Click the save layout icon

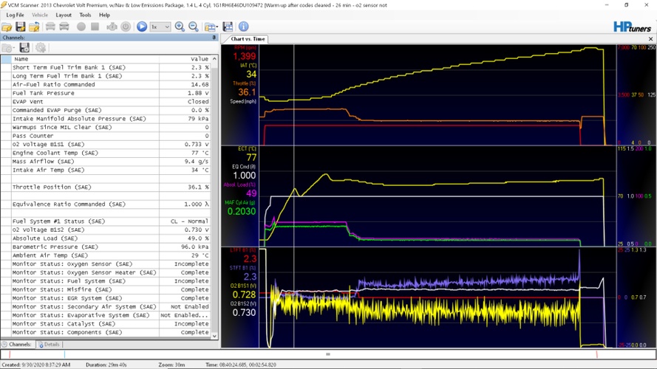click(228, 27)
